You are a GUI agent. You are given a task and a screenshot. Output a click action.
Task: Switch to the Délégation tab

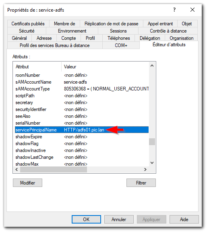150,38
